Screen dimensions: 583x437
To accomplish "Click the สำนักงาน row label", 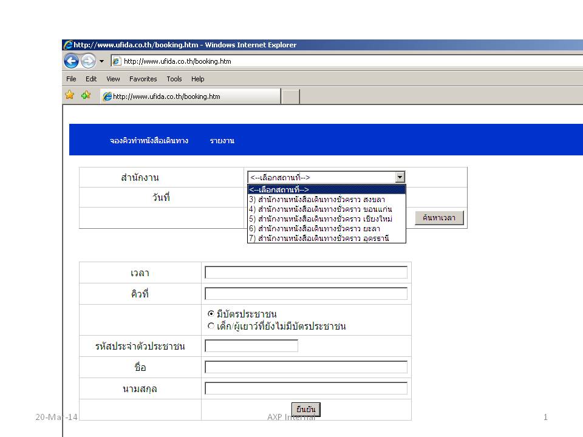I will 140,178.
